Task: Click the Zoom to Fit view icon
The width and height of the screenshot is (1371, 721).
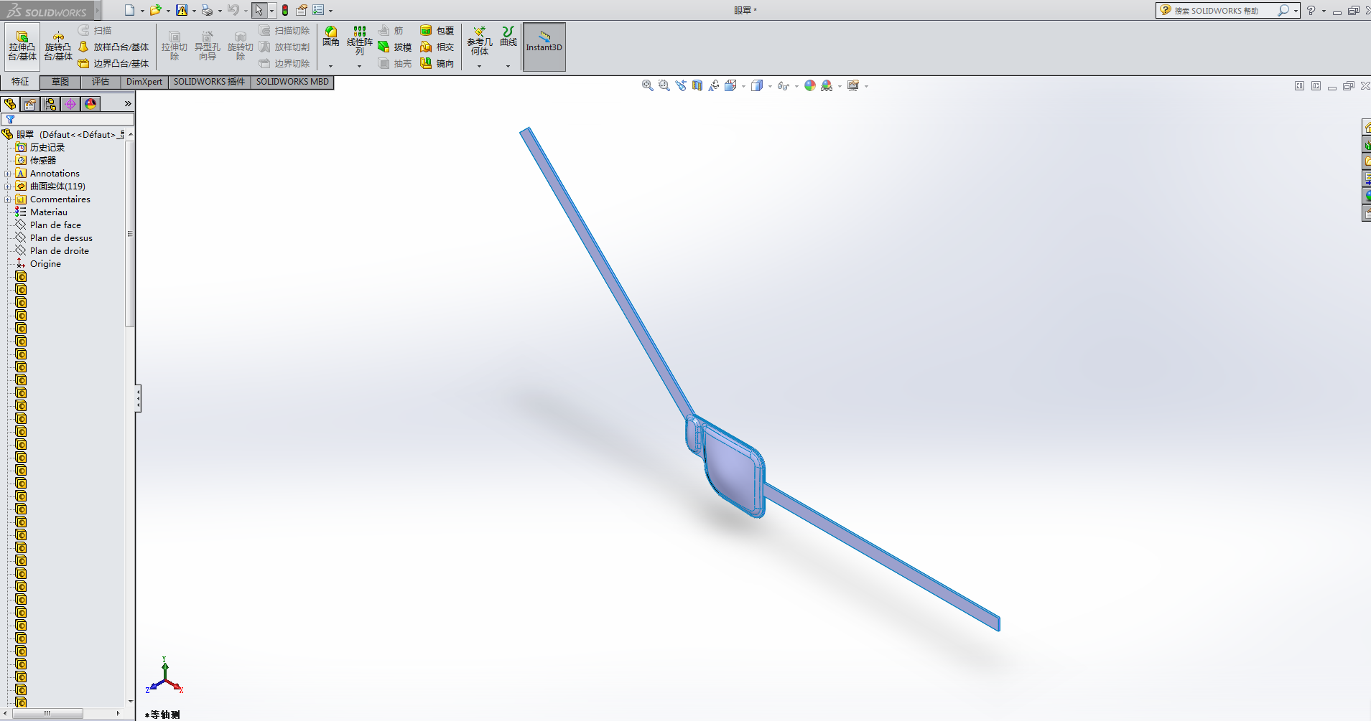Action: 646,85
